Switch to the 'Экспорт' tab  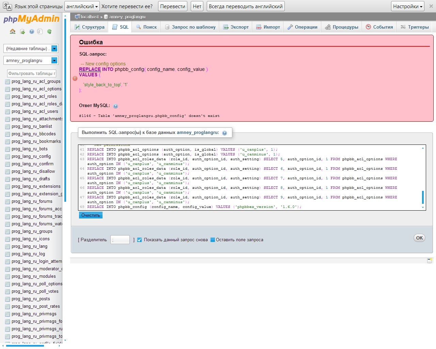pyautogui.click(x=236, y=27)
